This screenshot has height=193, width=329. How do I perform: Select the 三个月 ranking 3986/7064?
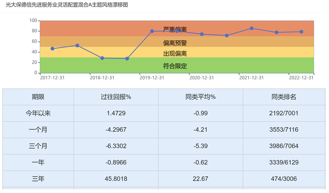click(x=284, y=146)
